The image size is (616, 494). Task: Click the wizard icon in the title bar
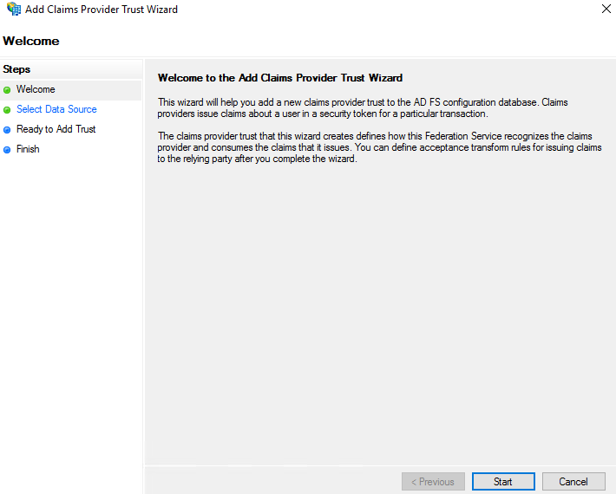[13, 10]
